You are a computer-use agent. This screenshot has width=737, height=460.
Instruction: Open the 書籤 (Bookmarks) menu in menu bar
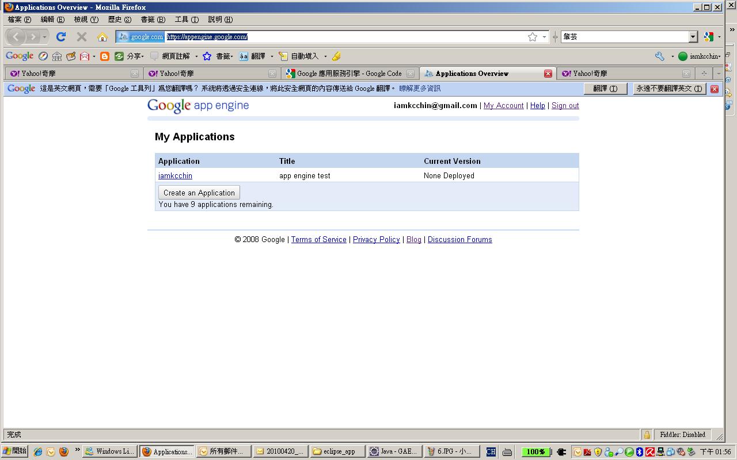pos(153,20)
